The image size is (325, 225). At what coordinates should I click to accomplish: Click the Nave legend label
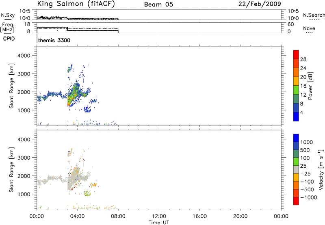pyautogui.click(x=309, y=28)
